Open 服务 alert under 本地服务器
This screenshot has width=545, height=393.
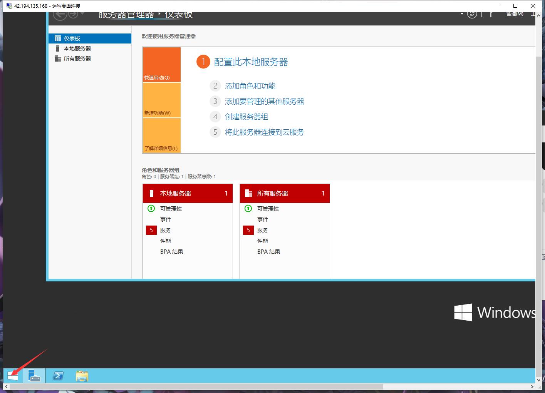coord(165,230)
